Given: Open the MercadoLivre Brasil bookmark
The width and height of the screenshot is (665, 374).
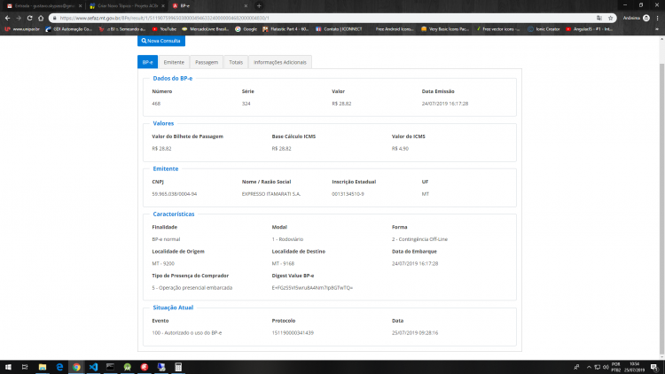Looking at the screenshot, I should (x=206, y=29).
